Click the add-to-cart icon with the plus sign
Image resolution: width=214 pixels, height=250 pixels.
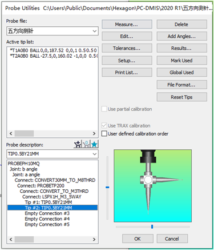click(78, 144)
